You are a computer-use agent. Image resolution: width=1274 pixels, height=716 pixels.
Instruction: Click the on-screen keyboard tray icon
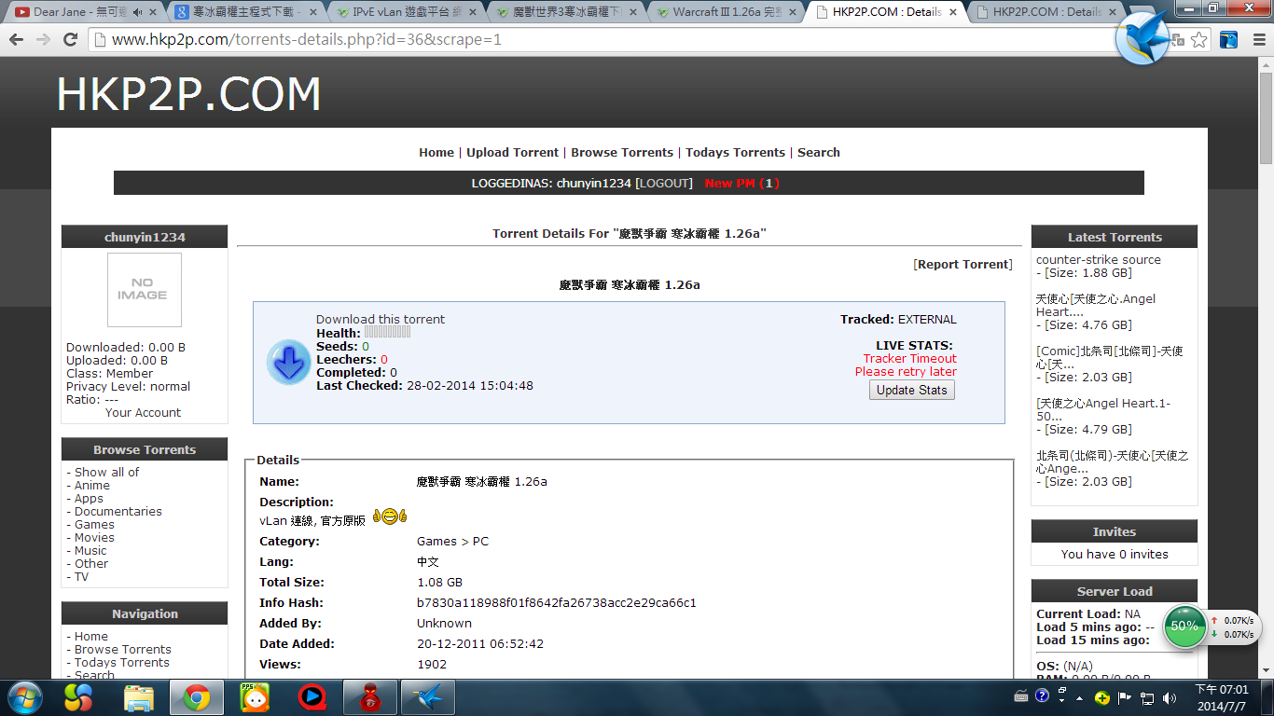(x=1021, y=696)
